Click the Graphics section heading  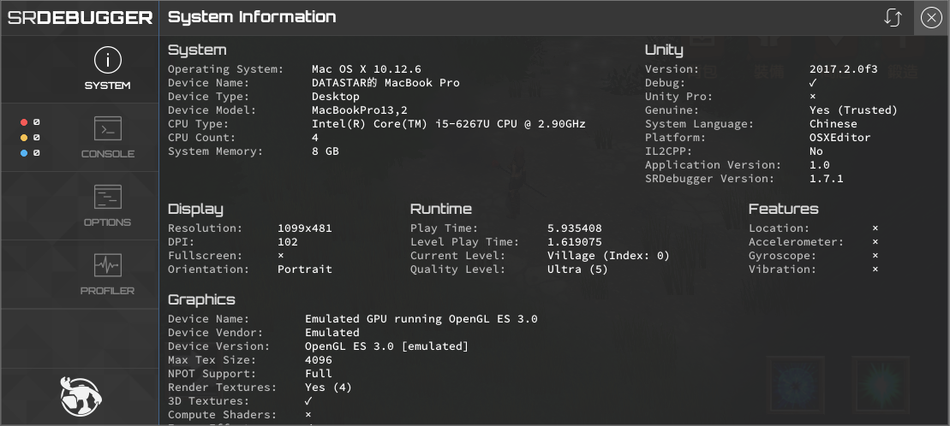coord(201,300)
